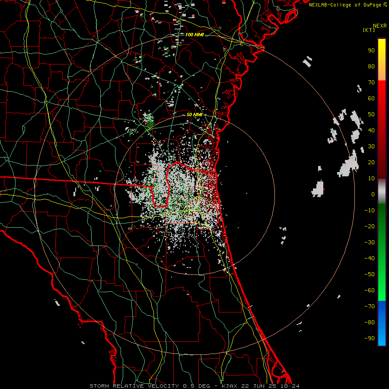The image size is (389, 389).
Task: Click the 50 NMI range ring label
Action: [194, 115]
